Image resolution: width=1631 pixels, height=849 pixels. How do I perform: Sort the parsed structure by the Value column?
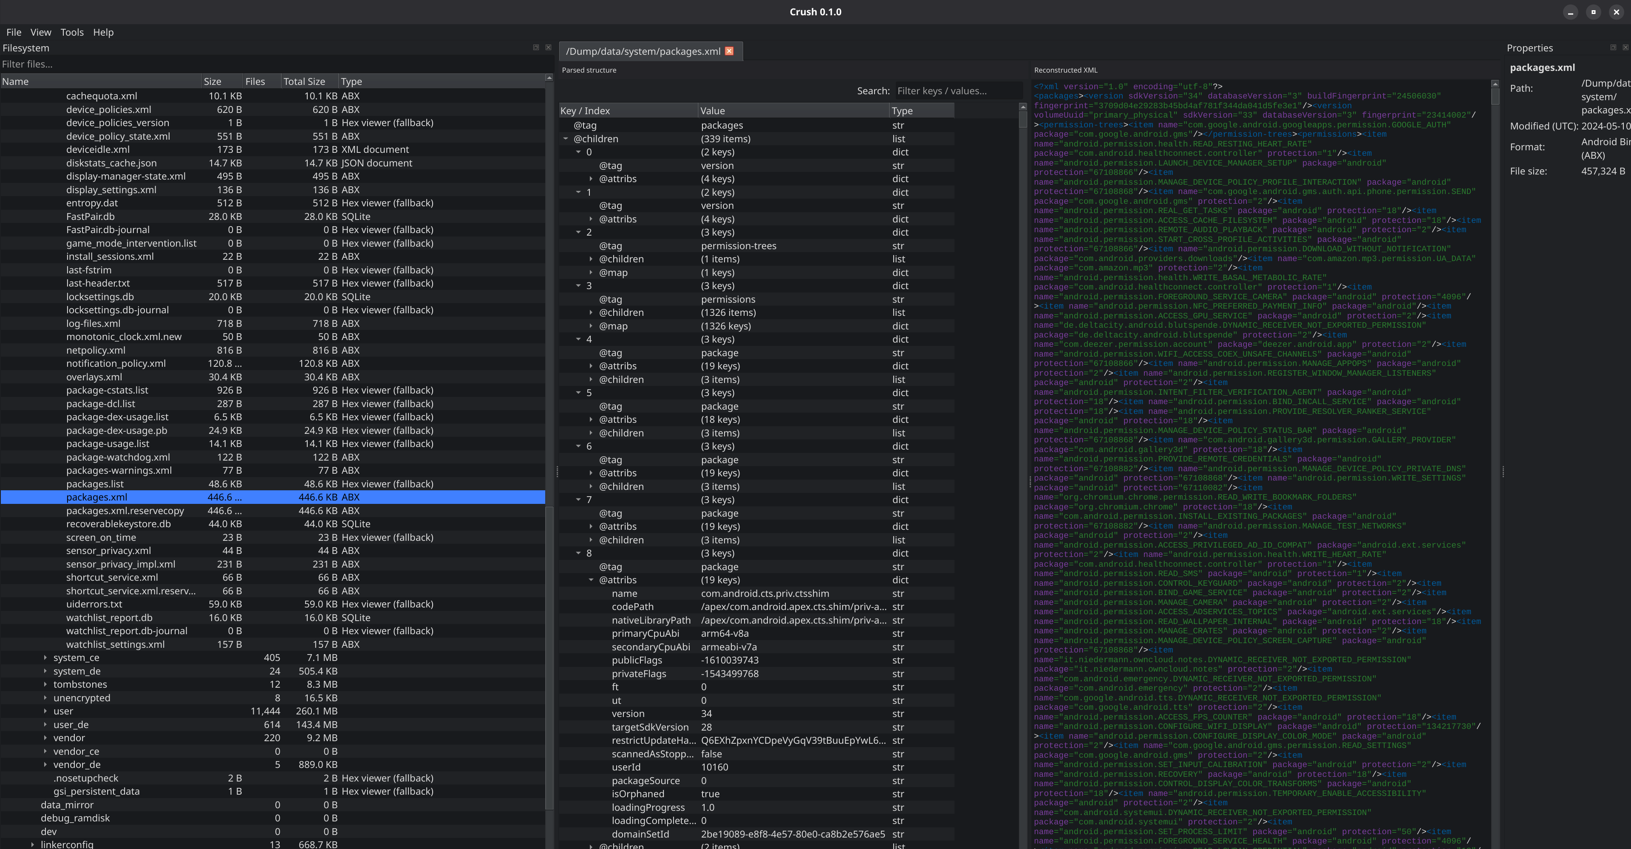click(794, 111)
